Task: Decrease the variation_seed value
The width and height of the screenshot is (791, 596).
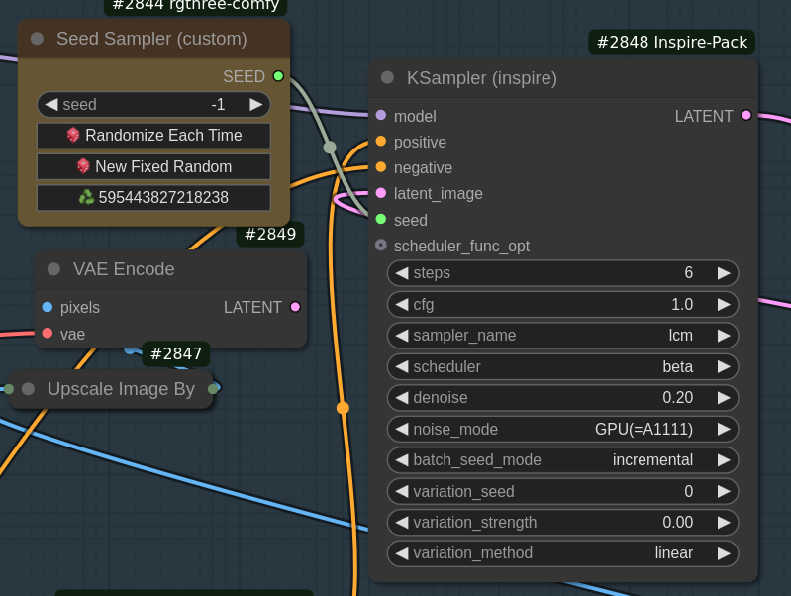Action: pyautogui.click(x=402, y=491)
